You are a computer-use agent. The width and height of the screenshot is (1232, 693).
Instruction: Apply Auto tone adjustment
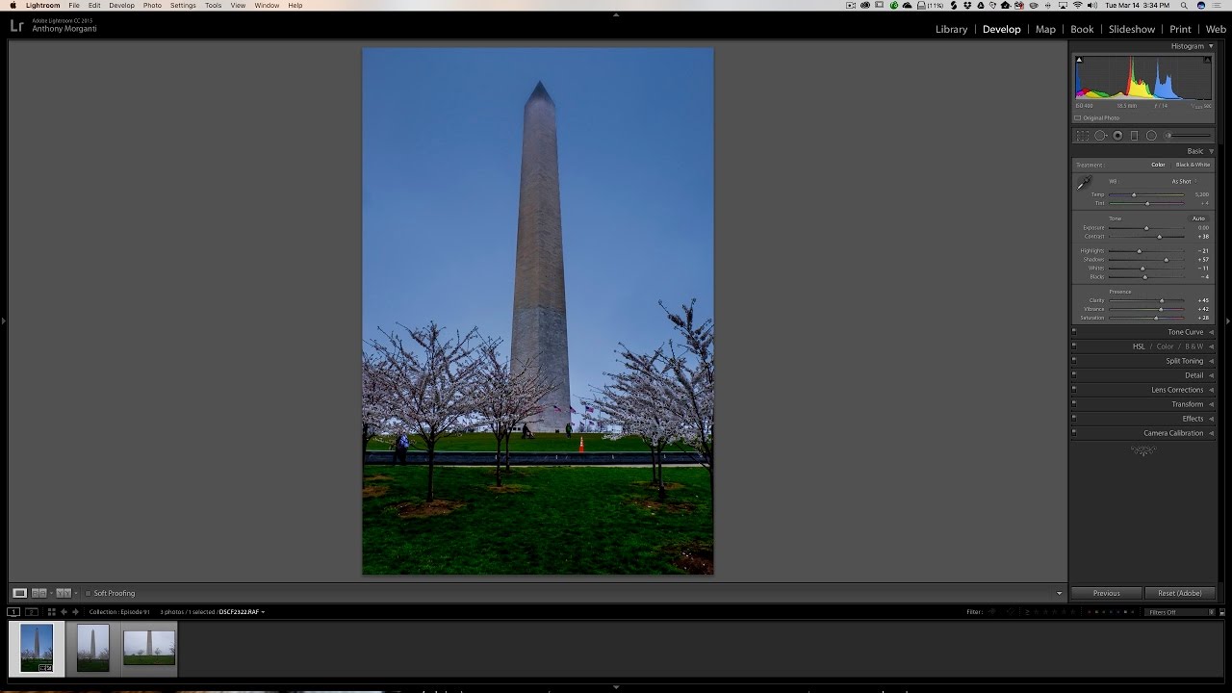coord(1198,218)
